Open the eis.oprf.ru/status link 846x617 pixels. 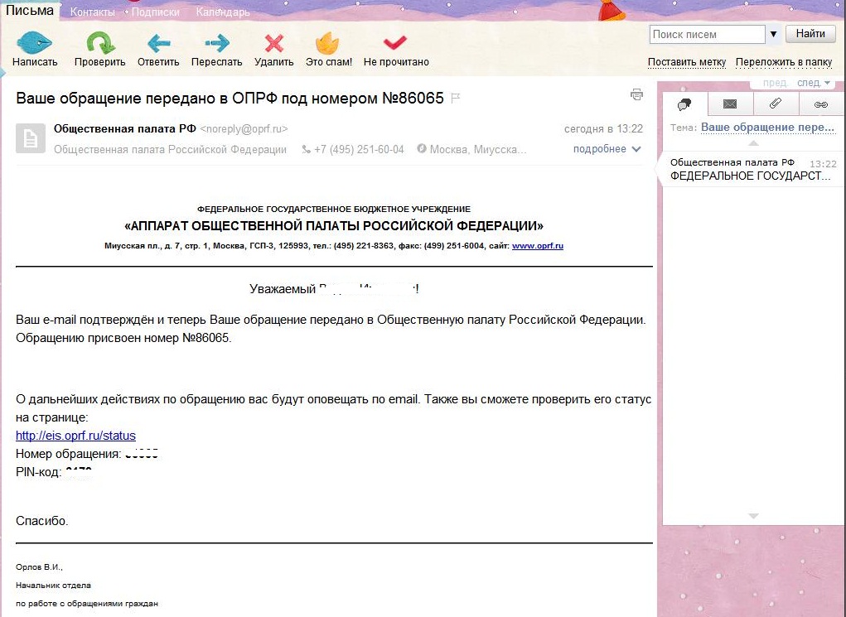[75, 436]
